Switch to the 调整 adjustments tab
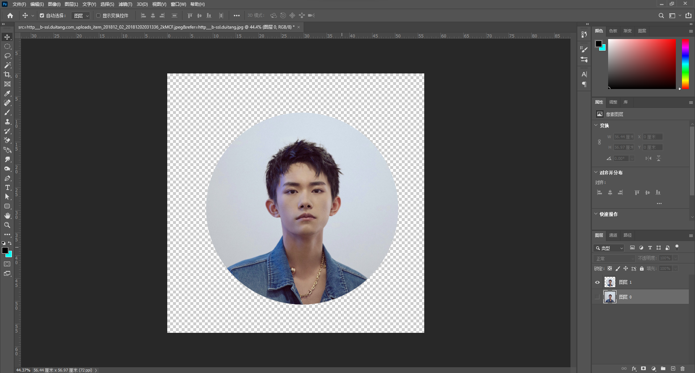695x373 pixels. point(613,102)
